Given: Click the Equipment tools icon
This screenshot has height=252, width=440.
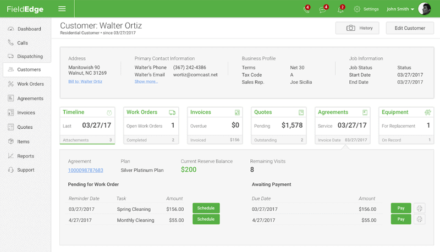Looking at the screenshot, I should pos(428,112).
